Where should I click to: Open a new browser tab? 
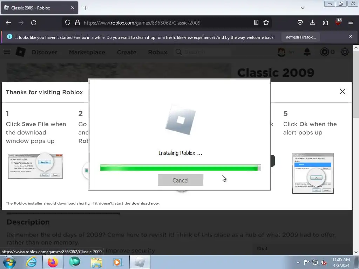86,8
